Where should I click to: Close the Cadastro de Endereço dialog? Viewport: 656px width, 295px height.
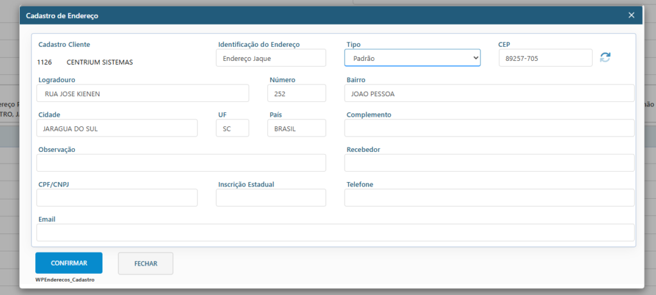pos(631,15)
